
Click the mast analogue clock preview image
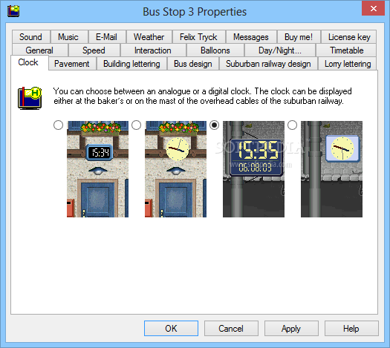[331, 169]
